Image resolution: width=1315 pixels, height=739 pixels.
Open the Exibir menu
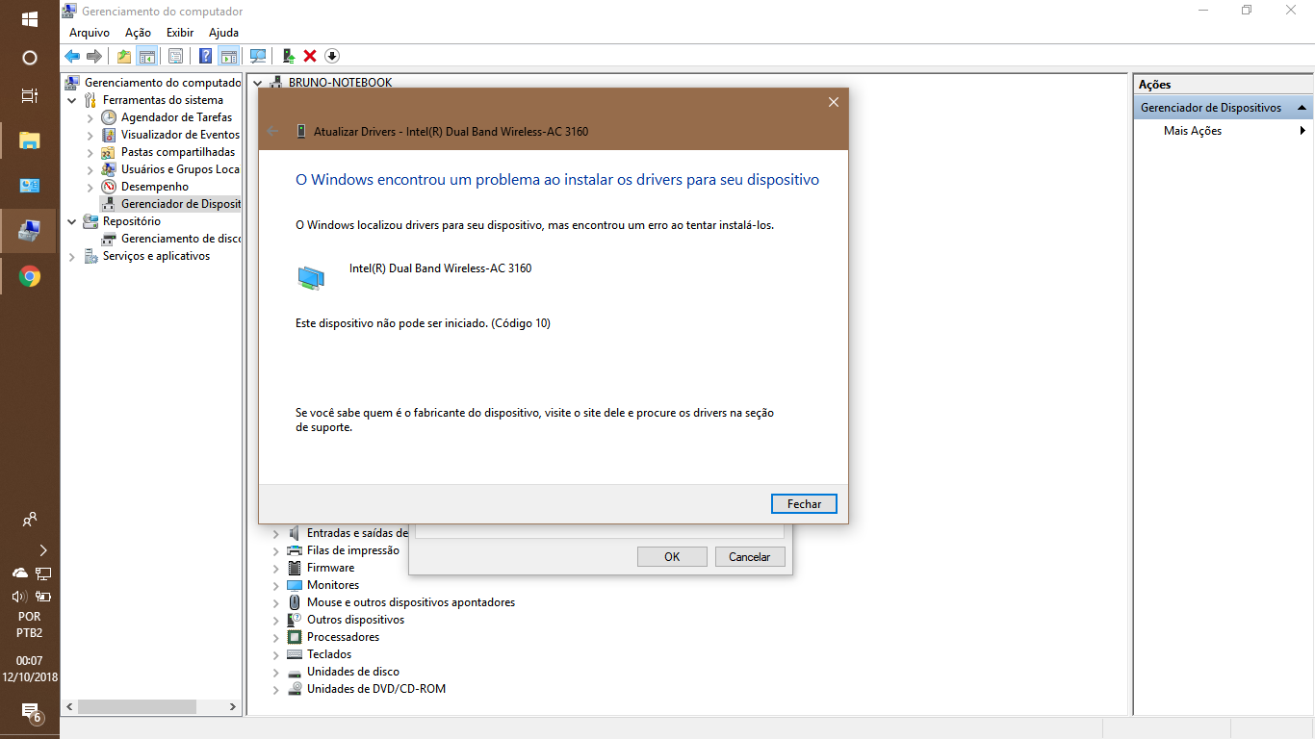point(180,33)
